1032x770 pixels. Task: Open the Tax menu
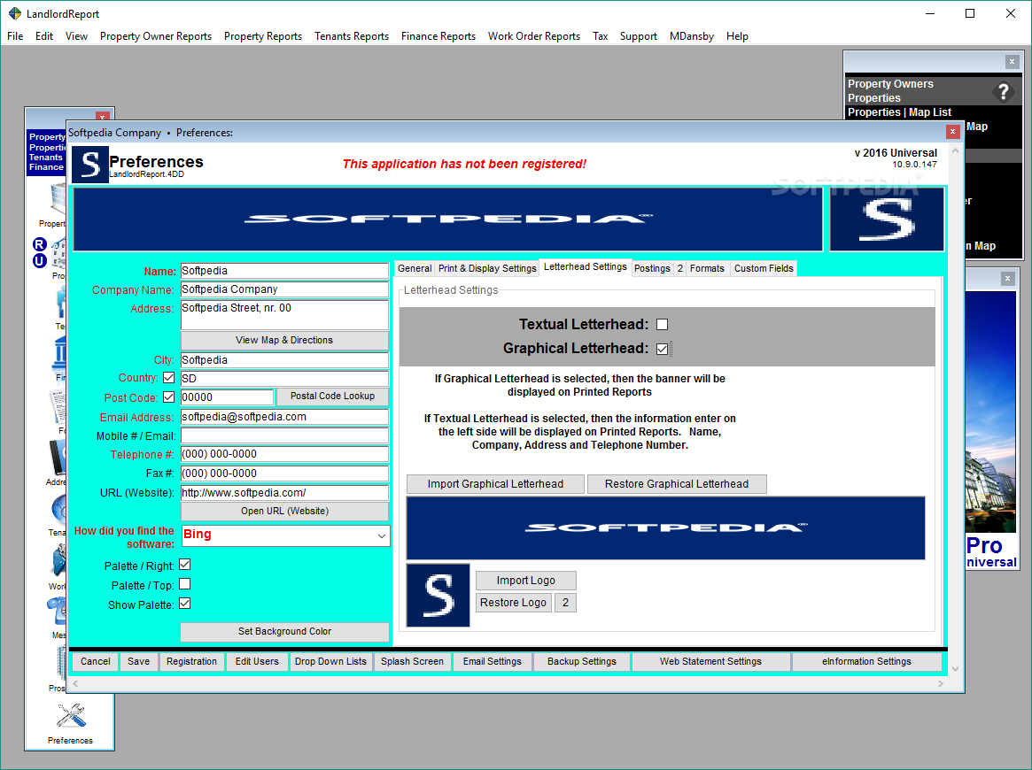point(601,36)
